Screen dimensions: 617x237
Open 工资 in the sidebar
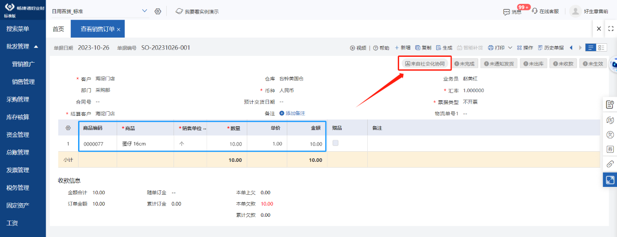[x=12, y=223]
